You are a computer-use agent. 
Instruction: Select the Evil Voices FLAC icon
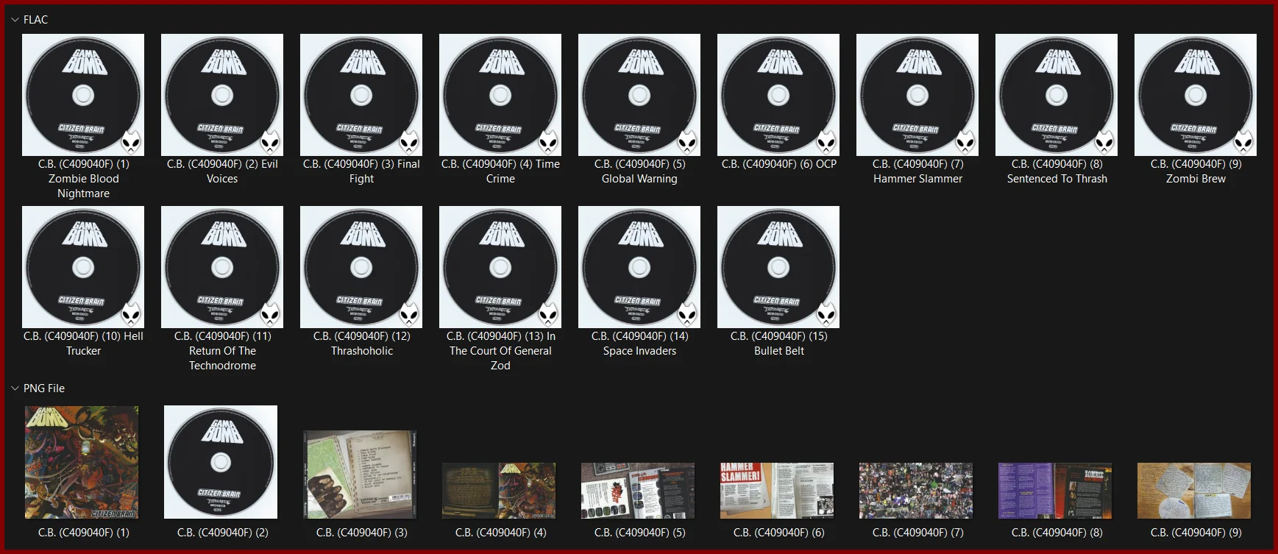222,95
